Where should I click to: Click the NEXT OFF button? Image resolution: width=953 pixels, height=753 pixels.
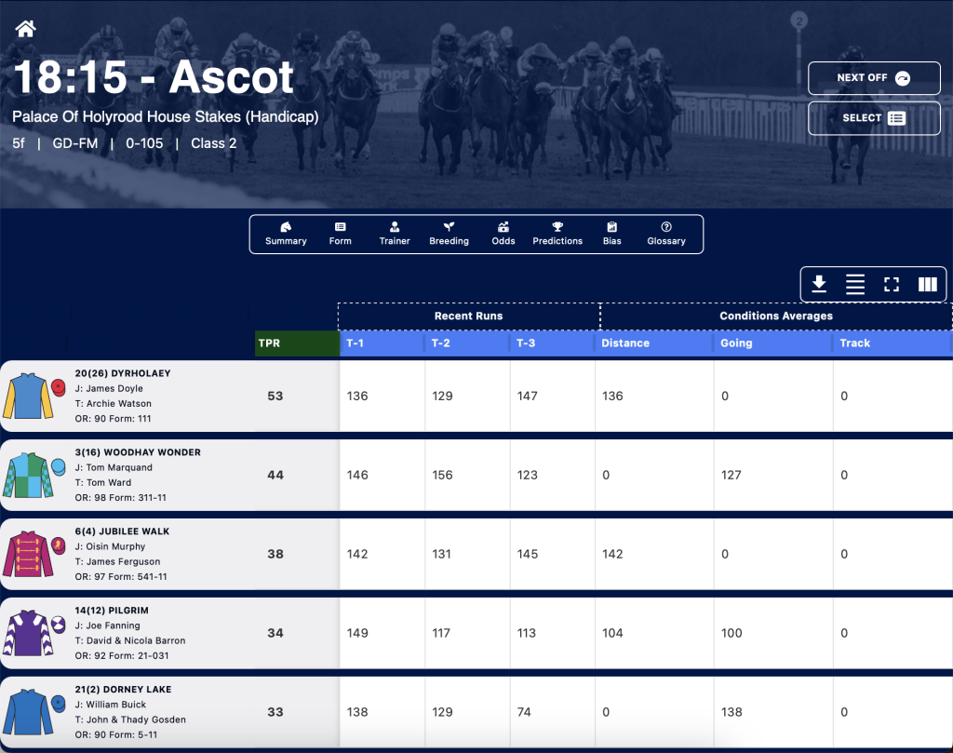(x=874, y=78)
